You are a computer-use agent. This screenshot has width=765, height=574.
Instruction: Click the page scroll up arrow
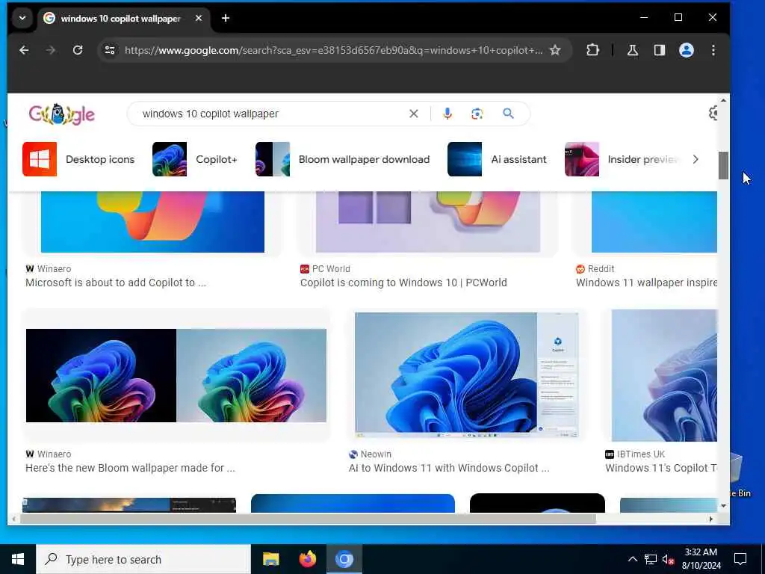click(723, 101)
